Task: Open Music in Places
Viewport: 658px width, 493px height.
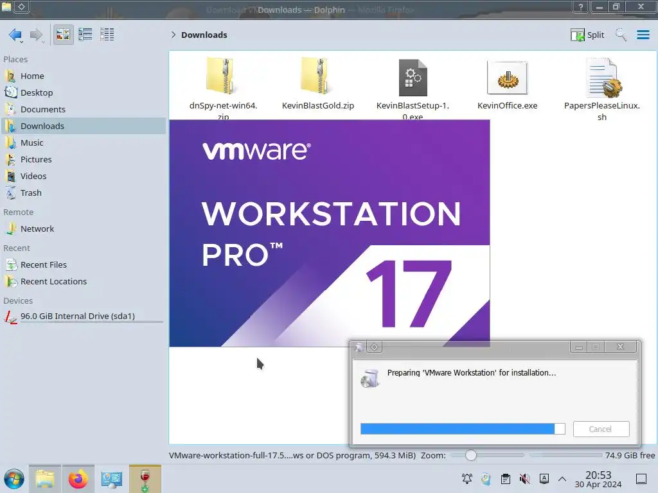Action: click(84, 143)
